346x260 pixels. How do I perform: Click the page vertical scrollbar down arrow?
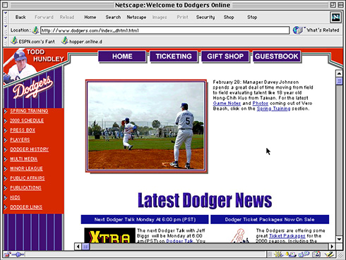(339, 240)
